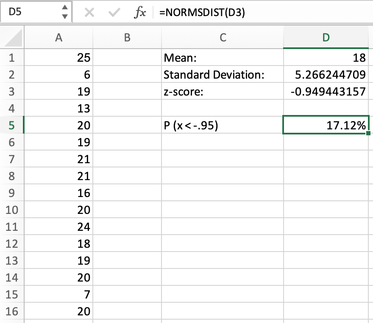Click the confirm checkmark formula icon
The width and height of the screenshot is (373, 323).
tap(114, 13)
